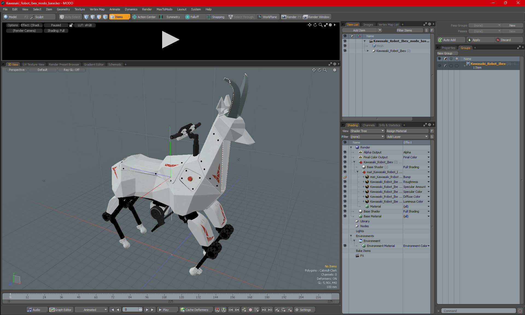
Task: Open the Vertex Map menu
Action: 97,9
